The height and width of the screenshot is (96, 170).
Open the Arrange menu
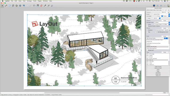coord(29,1)
